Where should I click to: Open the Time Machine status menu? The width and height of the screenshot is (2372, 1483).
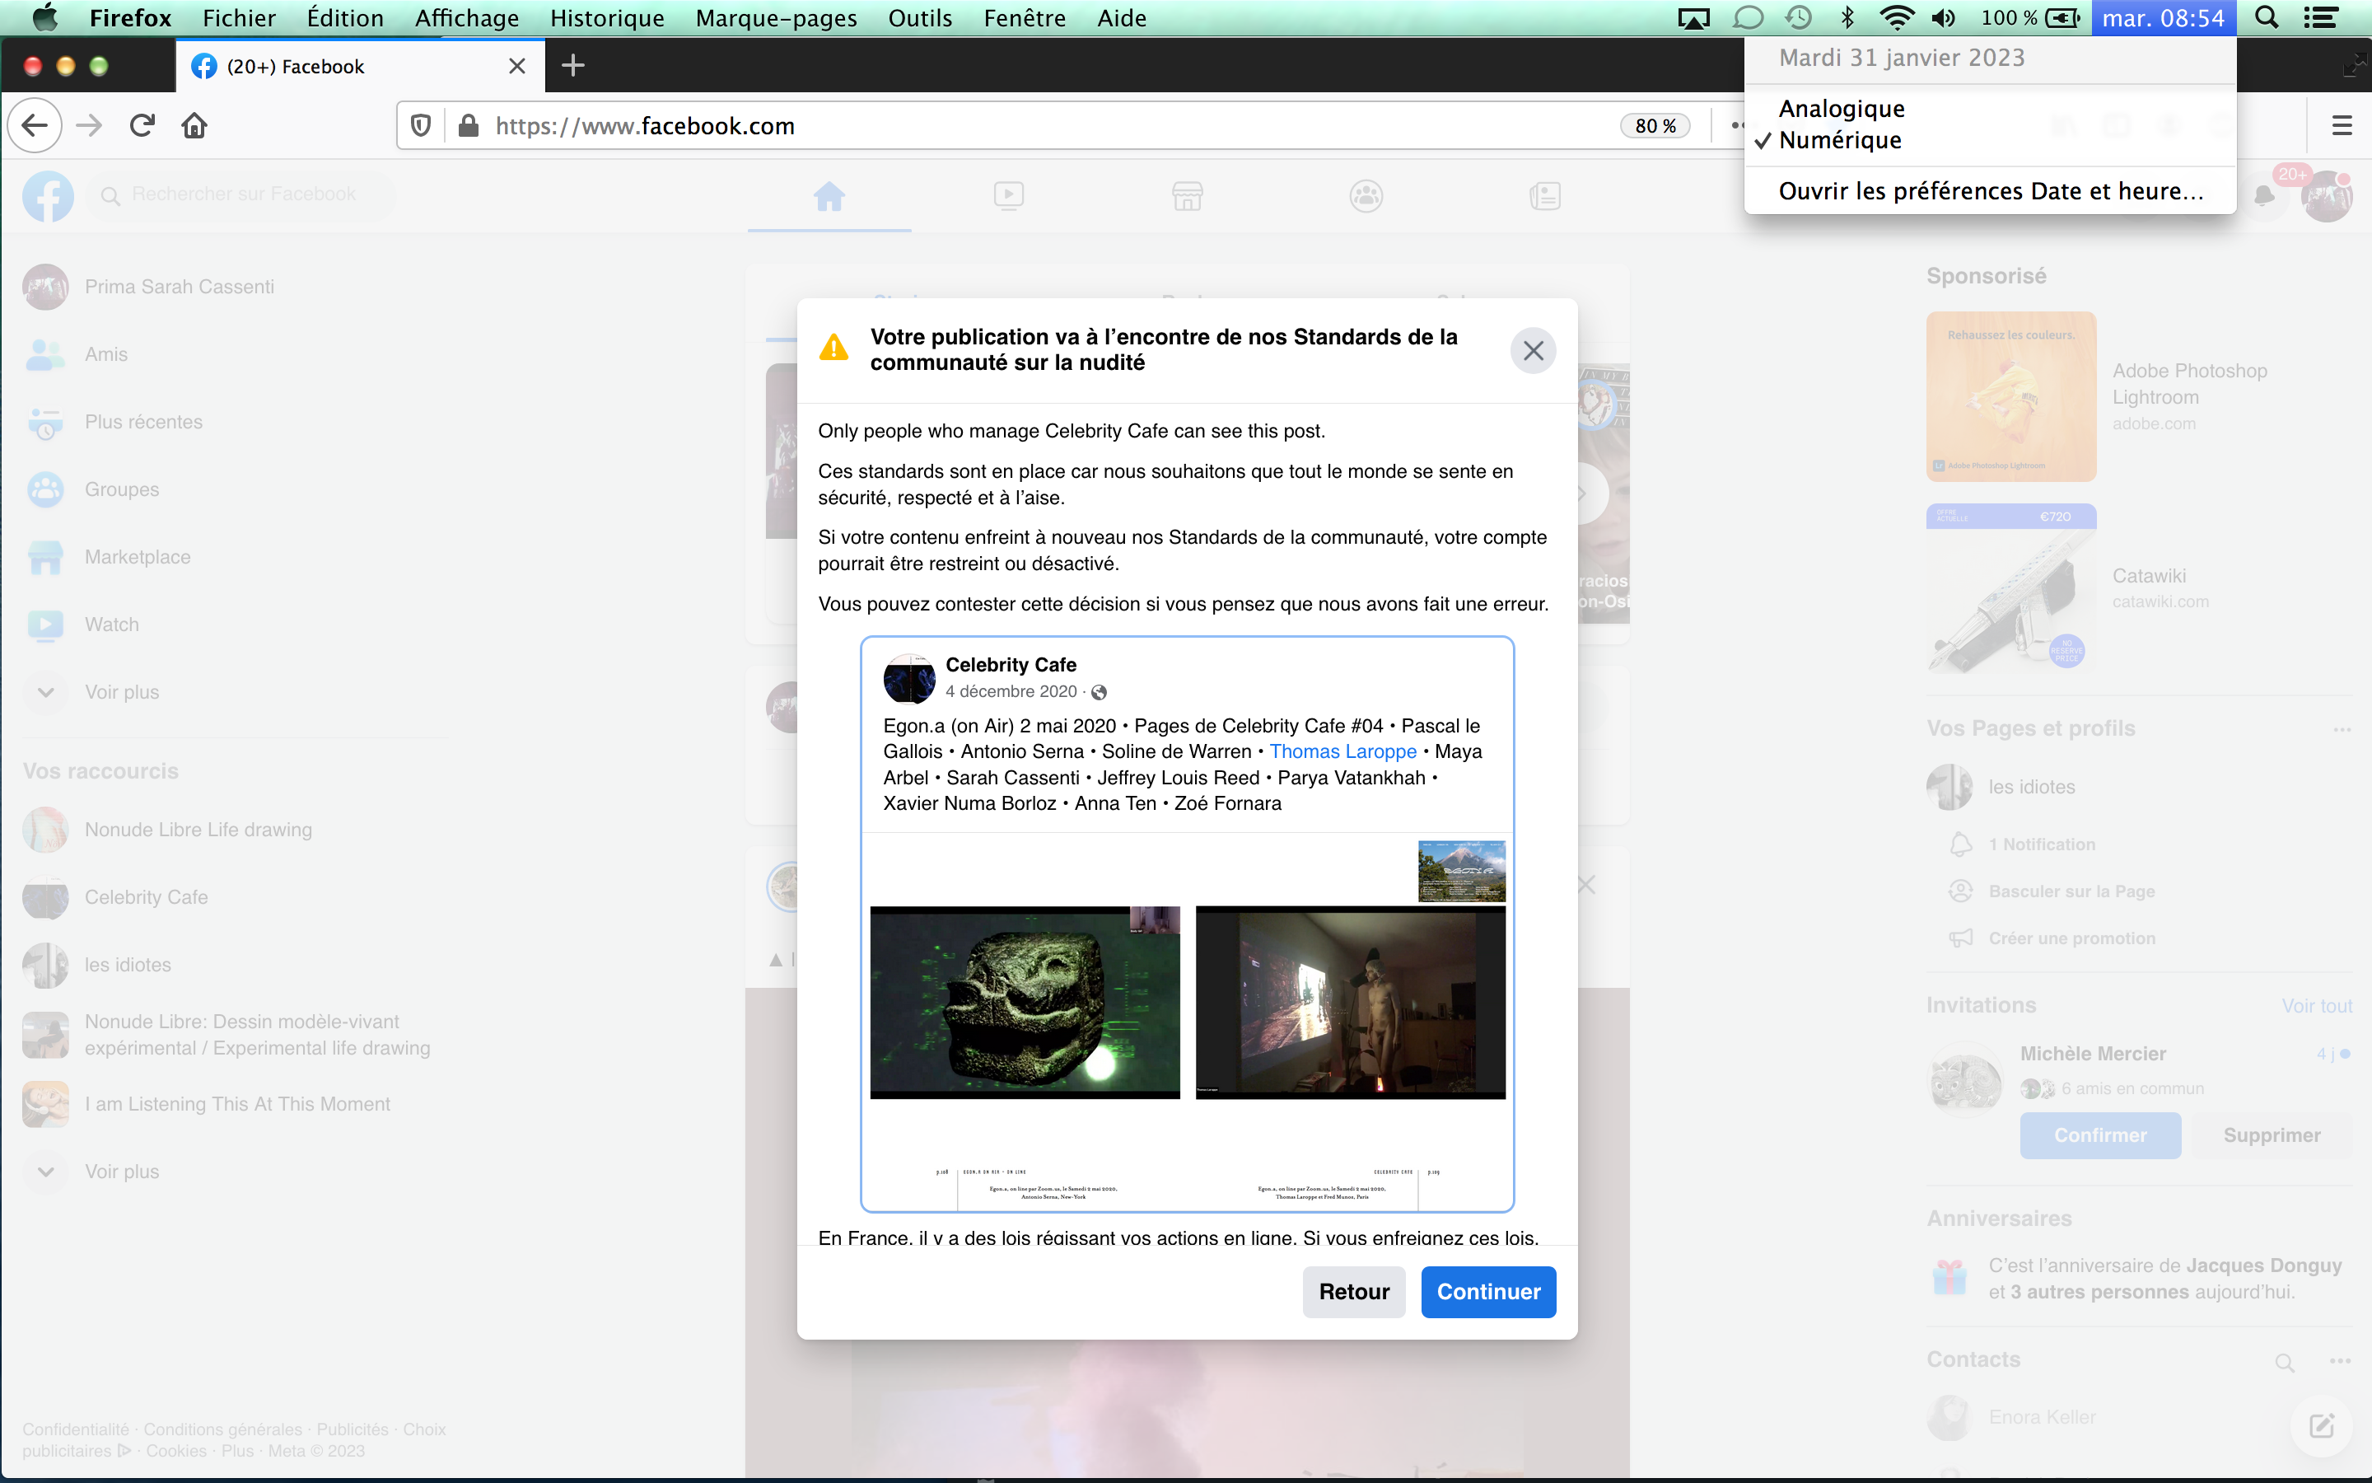[x=1799, y=17]
